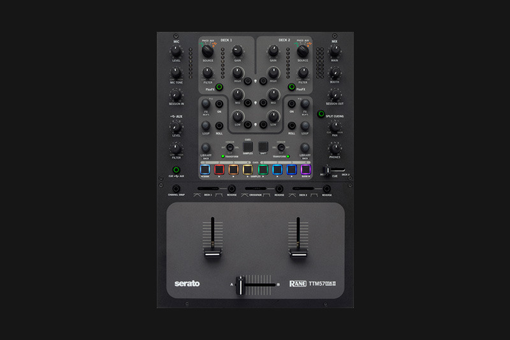Click the Phones level knob
The image size is (510, 340).
coord(335,149)
